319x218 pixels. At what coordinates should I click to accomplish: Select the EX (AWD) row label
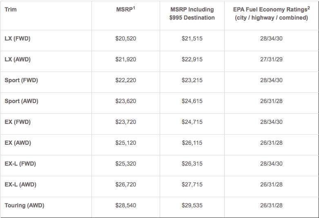18,143
